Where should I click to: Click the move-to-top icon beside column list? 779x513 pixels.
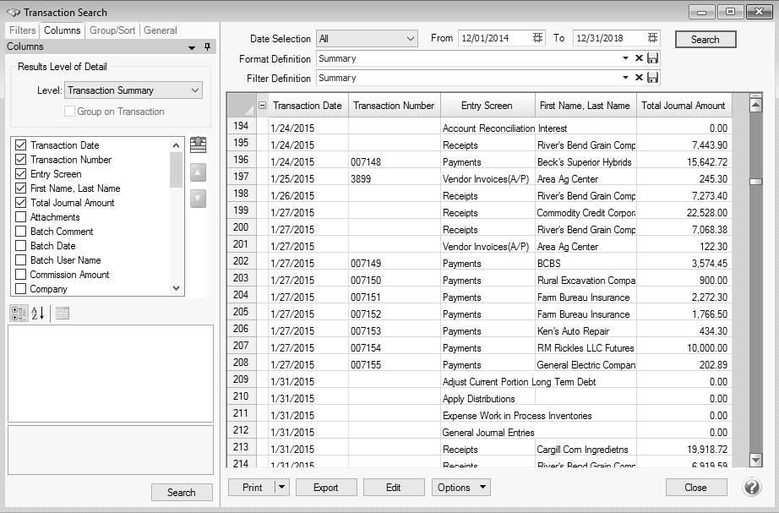coord(199,145)
